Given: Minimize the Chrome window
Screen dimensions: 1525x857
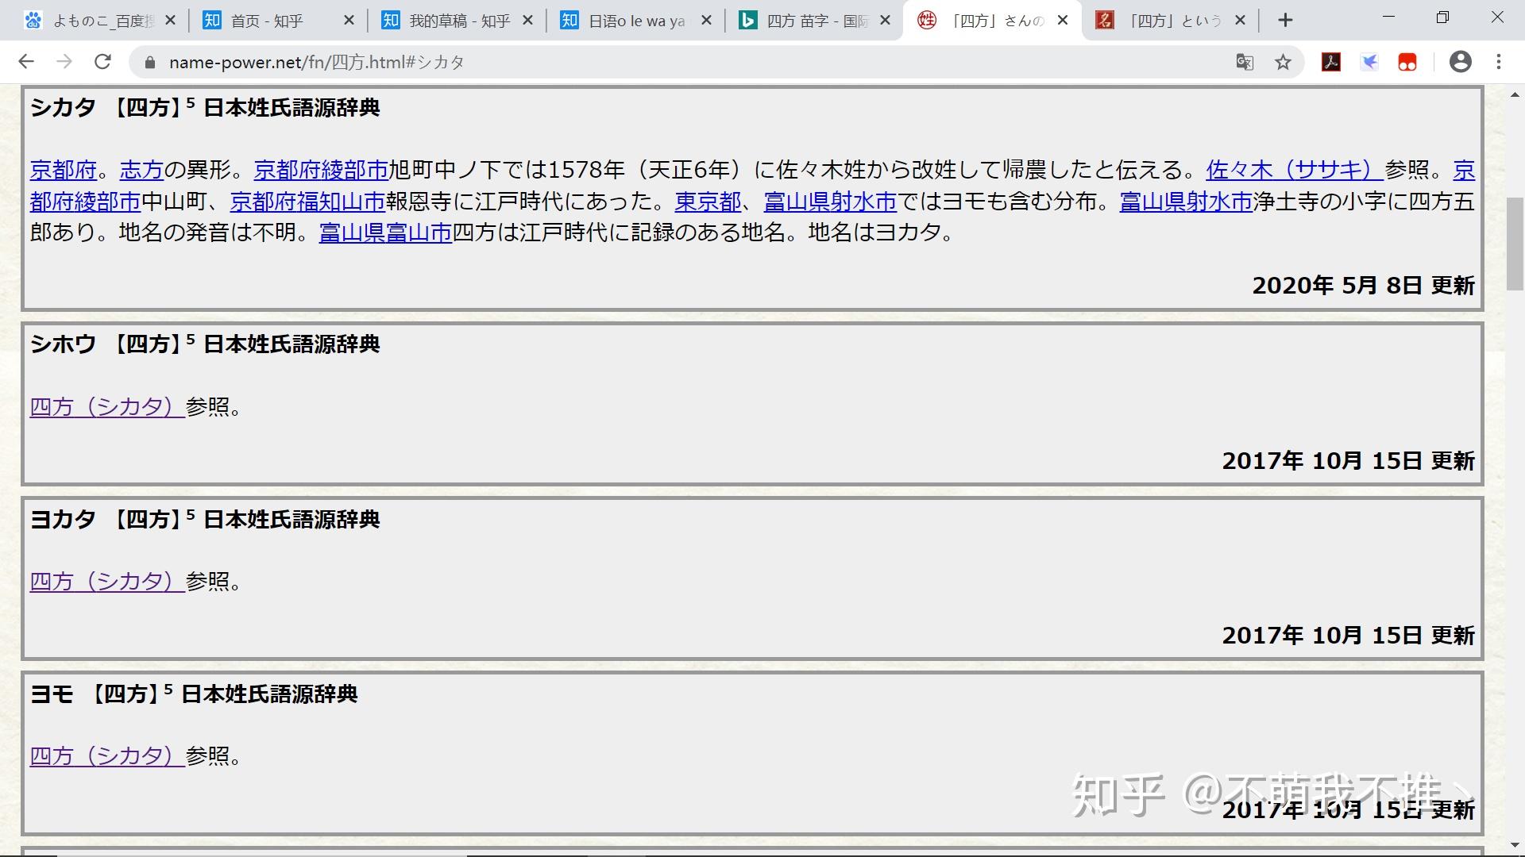Looking at the screenshot, I should (1388, 17).
